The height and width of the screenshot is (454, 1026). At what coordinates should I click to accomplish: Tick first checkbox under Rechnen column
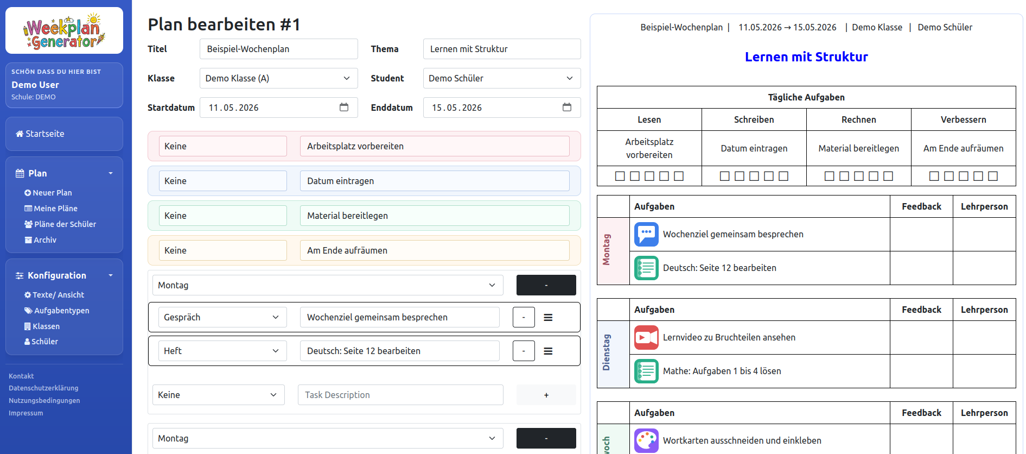point(830,176)
